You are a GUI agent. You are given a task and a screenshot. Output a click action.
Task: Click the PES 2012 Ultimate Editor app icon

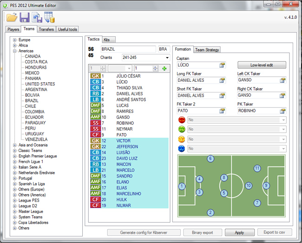(x=5, y=6)
